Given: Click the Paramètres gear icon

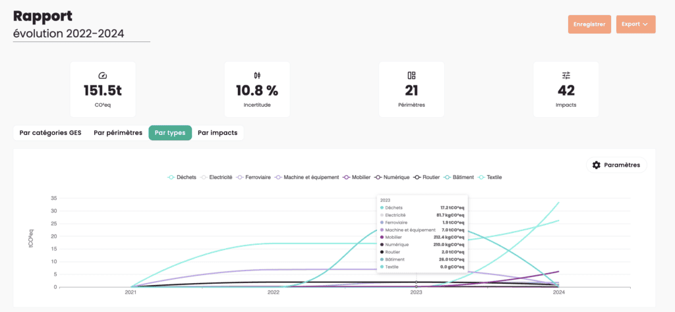Looking at the screenshot, I should pyautogui.click(x=597, y=165).
